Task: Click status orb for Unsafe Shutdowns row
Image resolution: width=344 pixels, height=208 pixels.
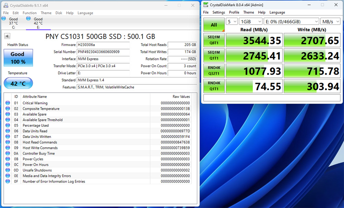Action: click(8, 170)
